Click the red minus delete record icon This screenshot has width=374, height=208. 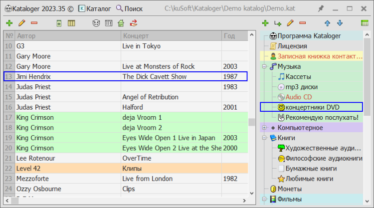(34, 23)
